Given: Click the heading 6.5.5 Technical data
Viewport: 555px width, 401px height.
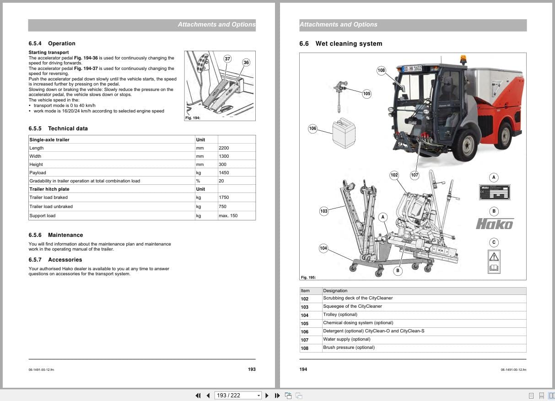Looking at the screenshot, I should click(56, 128).
